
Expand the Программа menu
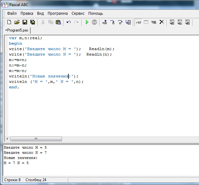pos(58,13)
